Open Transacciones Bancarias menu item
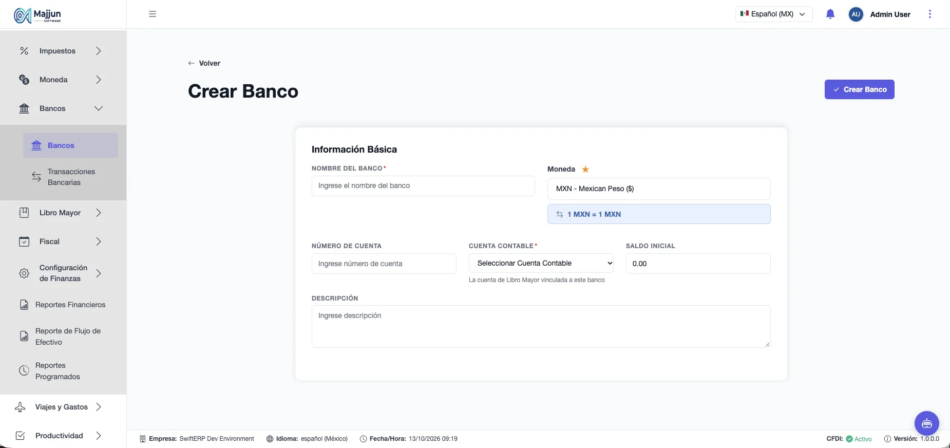Viewport: 950px width, 448px height. coord(70,177)
